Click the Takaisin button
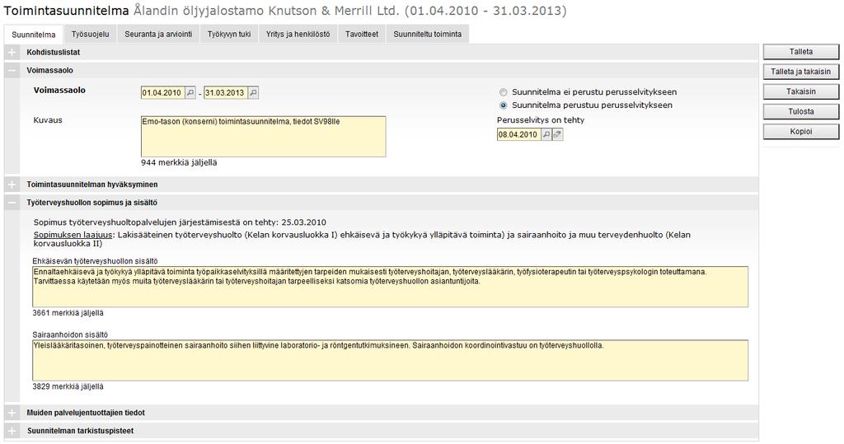 tap(801, 91)
